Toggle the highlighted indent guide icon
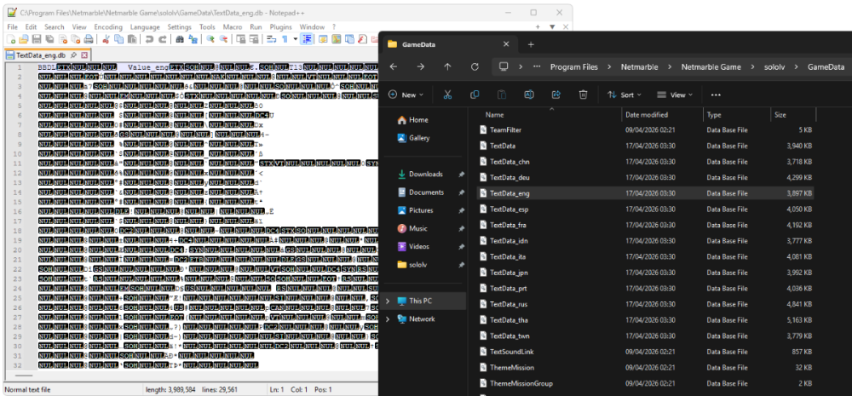The width and height of the screenshot is (852, 396). 307,39
